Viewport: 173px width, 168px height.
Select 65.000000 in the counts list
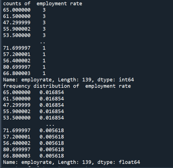pos(17,10)
